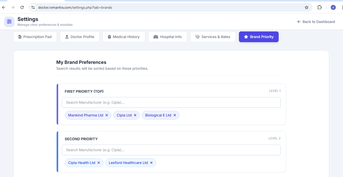The image size is (343, 177).
Task: Bookmark this page with star icon
Action: pos(306,7)
